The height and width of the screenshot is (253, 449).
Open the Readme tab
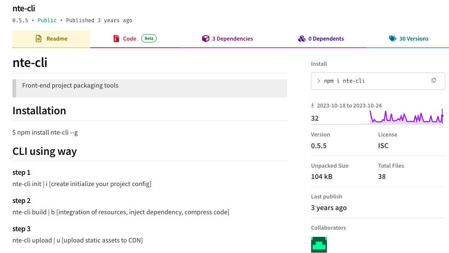pos(51,39)
